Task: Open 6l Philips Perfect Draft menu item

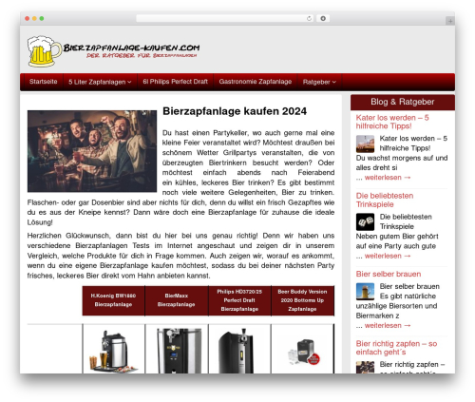Action: (175, 82)
